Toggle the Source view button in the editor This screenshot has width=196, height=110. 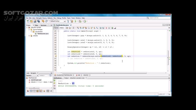pyautogui.click(x=56, y=28)
